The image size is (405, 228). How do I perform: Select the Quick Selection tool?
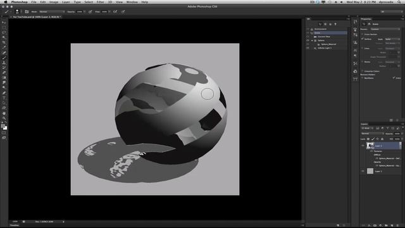pyautogui.click(x=4, y=37)
